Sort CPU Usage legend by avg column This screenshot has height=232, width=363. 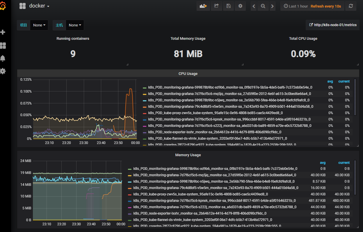tap(330, 81)
